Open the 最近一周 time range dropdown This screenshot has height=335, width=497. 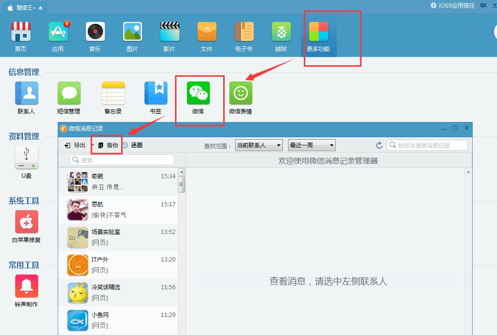tap(311, 145)
